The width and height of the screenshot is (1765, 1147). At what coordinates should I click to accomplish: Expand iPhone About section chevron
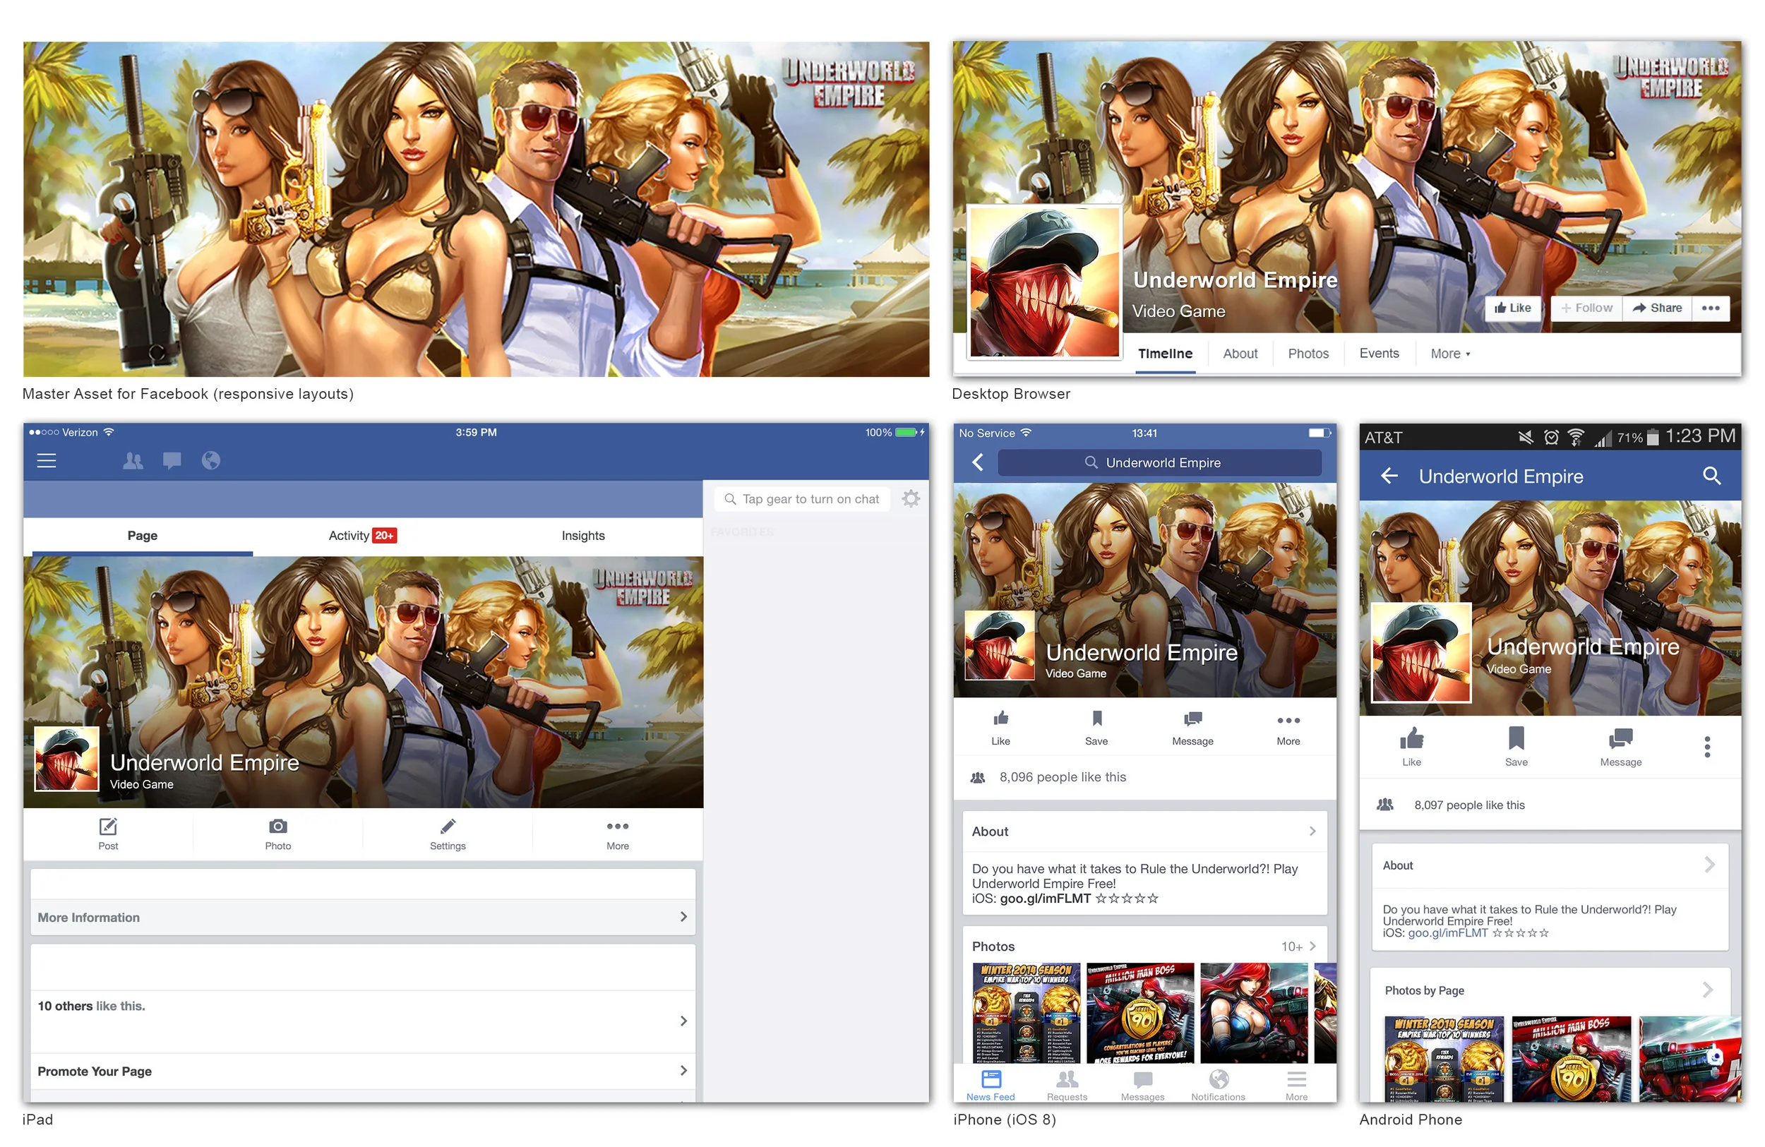point(1312,832)
